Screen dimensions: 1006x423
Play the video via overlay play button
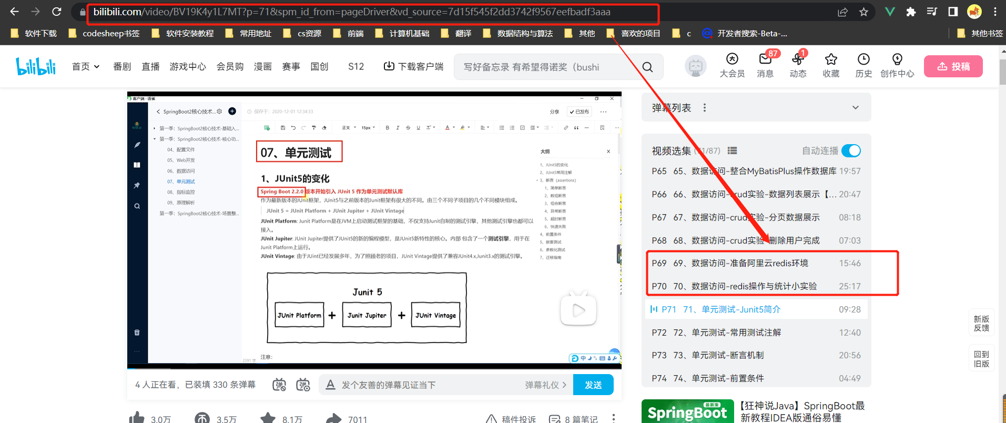(578, 310)
